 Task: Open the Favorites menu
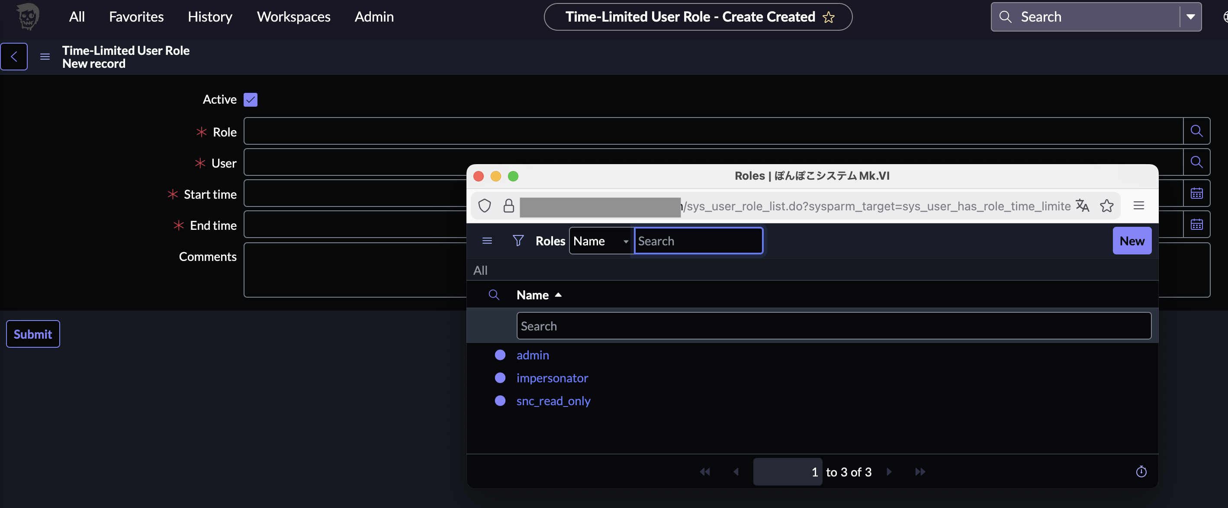[x=136, y=17]
